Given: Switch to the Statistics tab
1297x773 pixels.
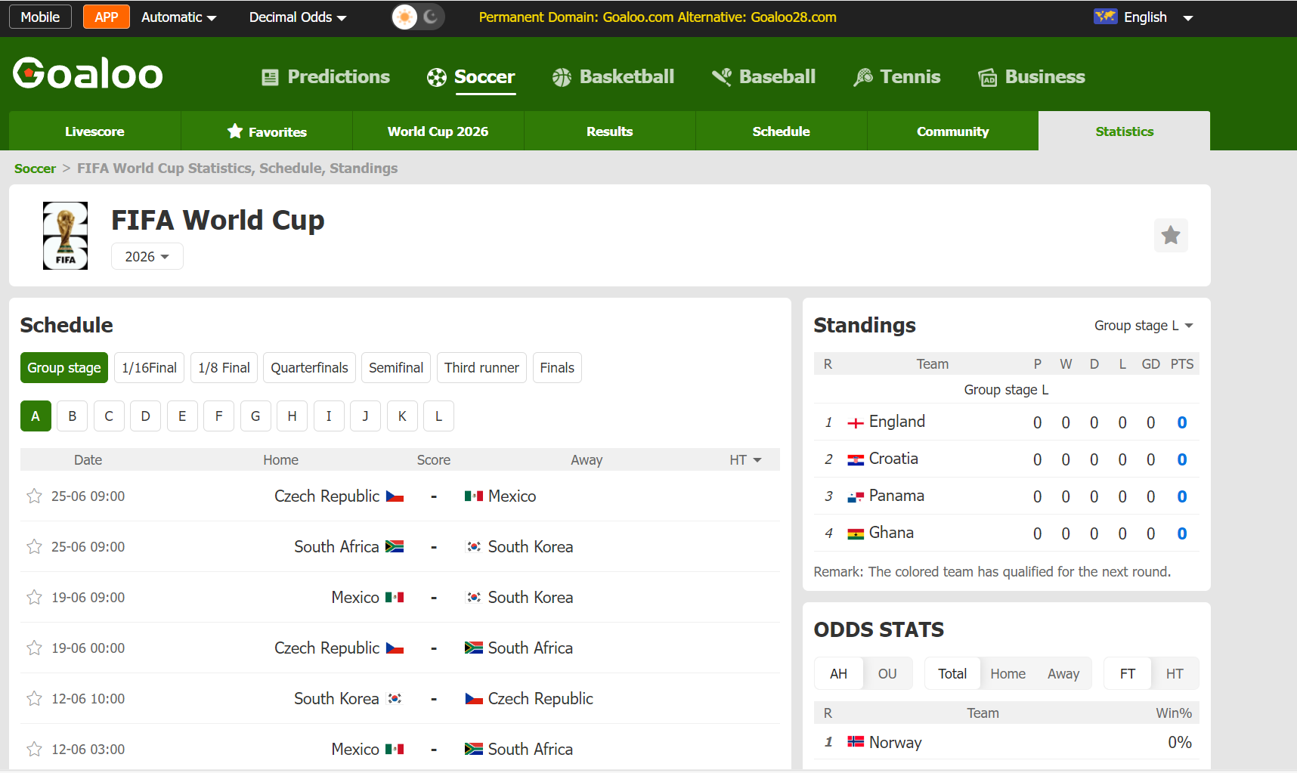Looking at the screenshot, I should click(x=1124, y=131).
